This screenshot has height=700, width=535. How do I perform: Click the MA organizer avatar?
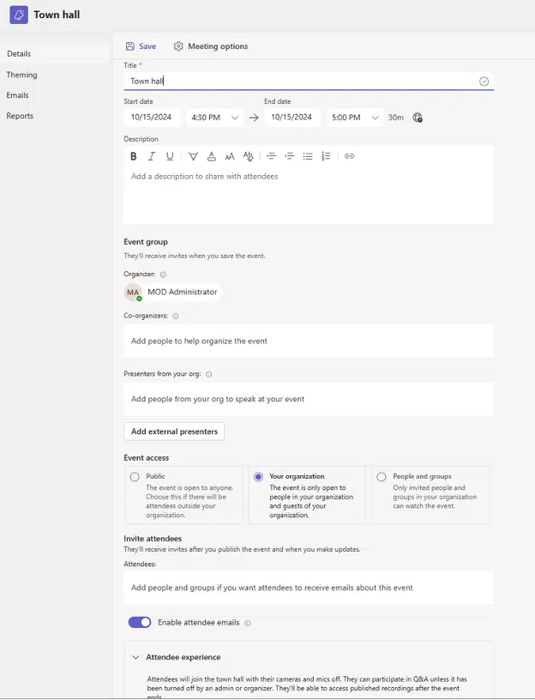click(133, 293)
